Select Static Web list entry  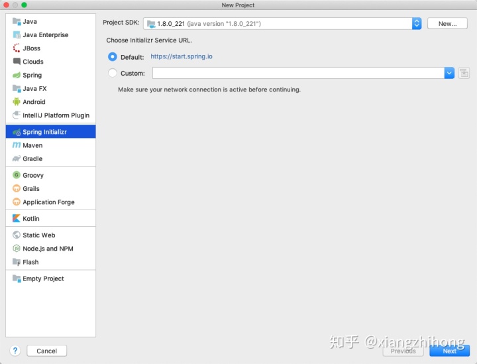[x=50, y=235]
